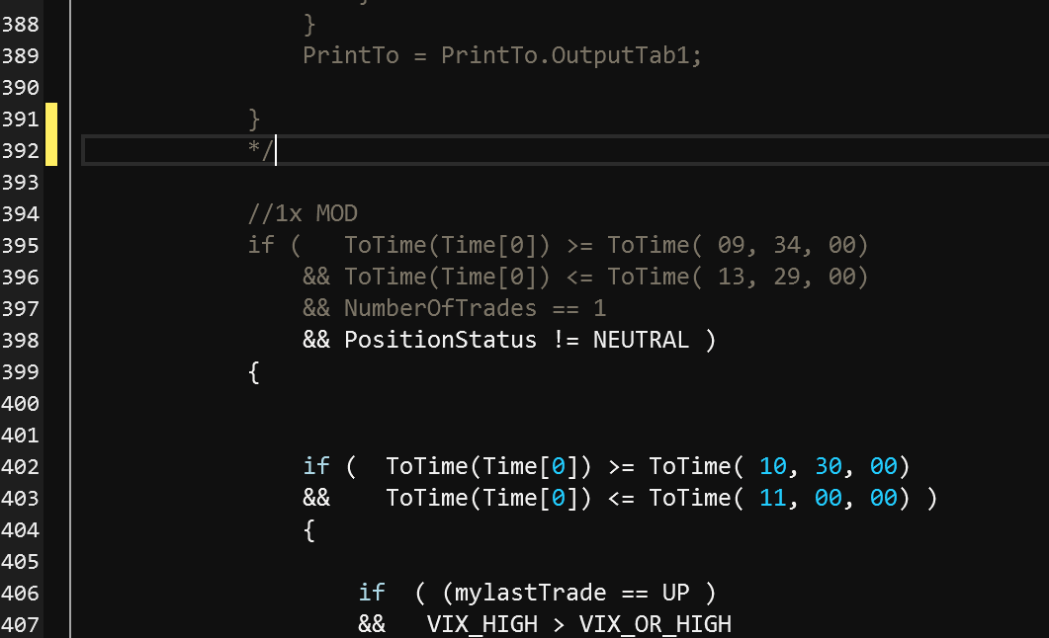Click PositionStatus in the if condition

click(x=440, y=340)
